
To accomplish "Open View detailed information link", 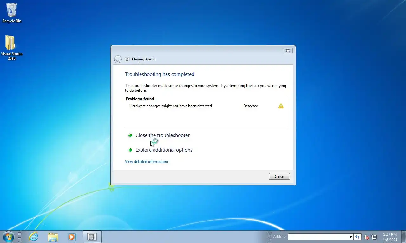I will (x=147, y=162).
